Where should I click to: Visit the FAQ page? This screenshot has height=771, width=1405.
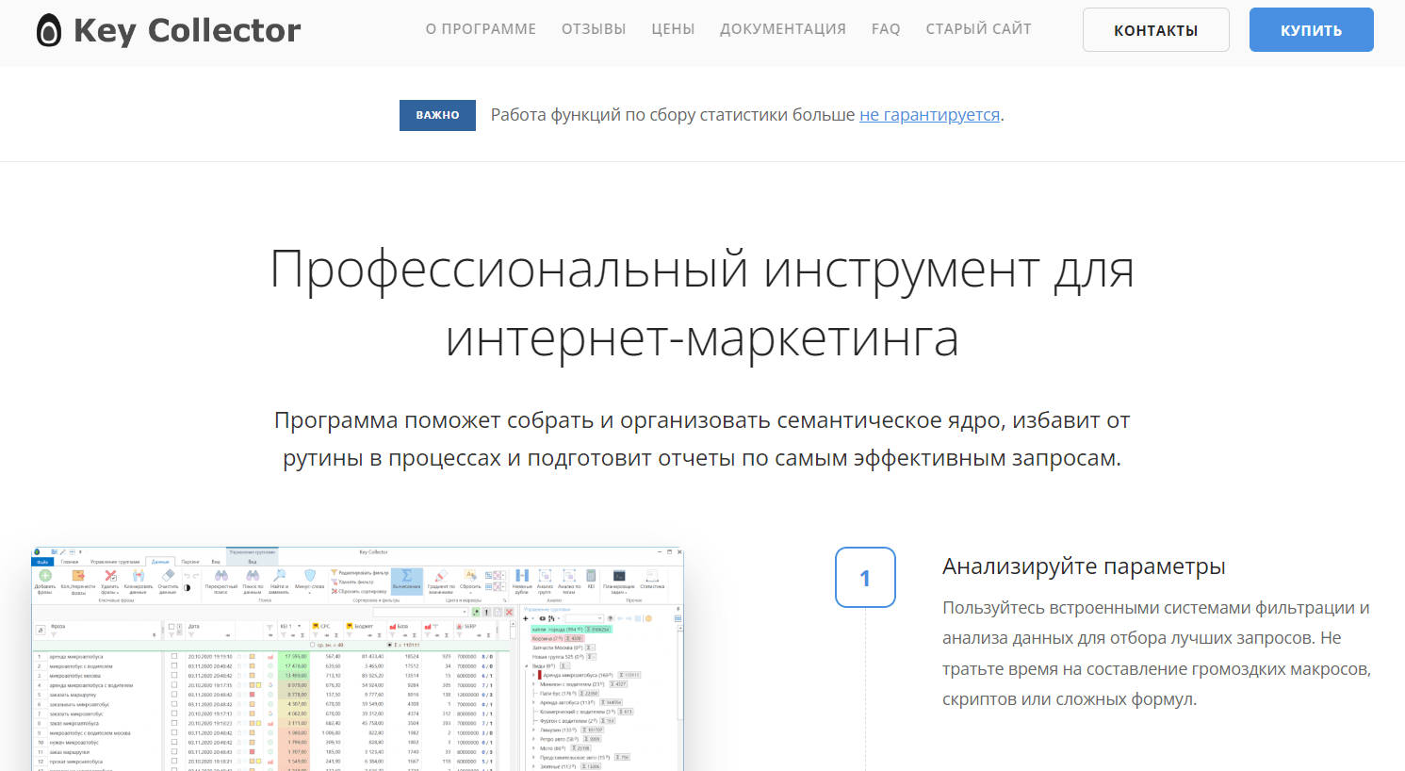click(x=886, y=29)
